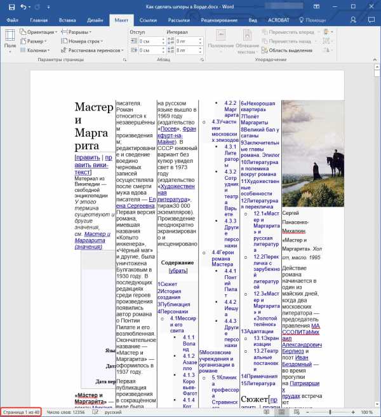
Task: Customize the Quick Access Toolbar
Action: (x=48, y=8)
